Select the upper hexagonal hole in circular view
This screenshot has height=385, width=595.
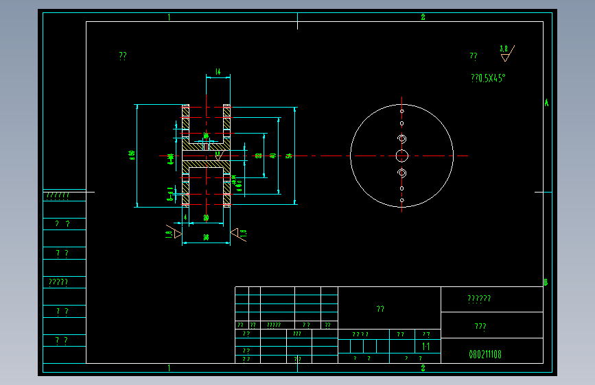(x=402, y=138)
